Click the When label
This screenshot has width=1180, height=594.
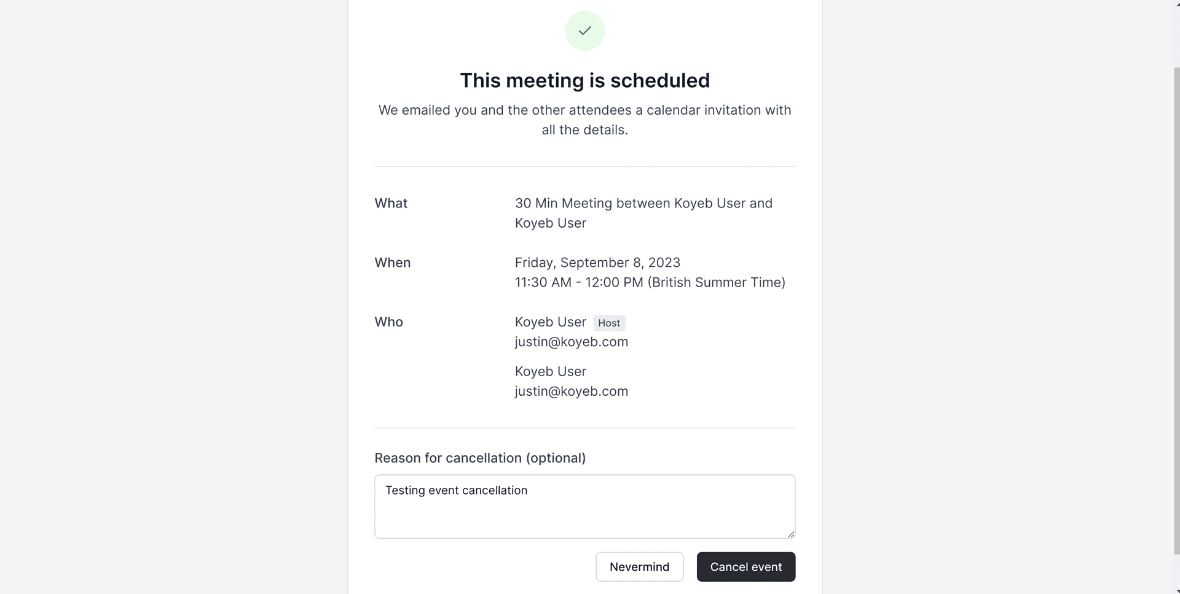click(392, 263)
